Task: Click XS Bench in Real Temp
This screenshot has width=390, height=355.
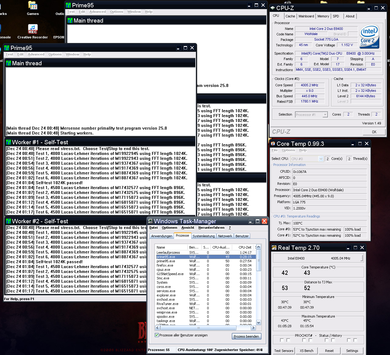Action: click(x=307, y=351)
